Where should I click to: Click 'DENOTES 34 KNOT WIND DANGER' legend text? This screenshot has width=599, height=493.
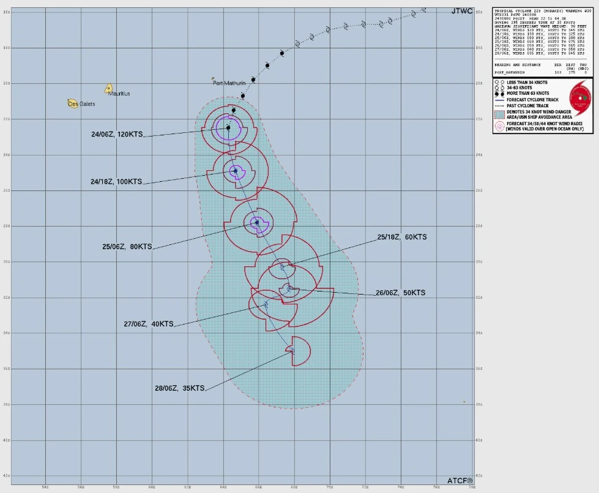coord(538,112)
